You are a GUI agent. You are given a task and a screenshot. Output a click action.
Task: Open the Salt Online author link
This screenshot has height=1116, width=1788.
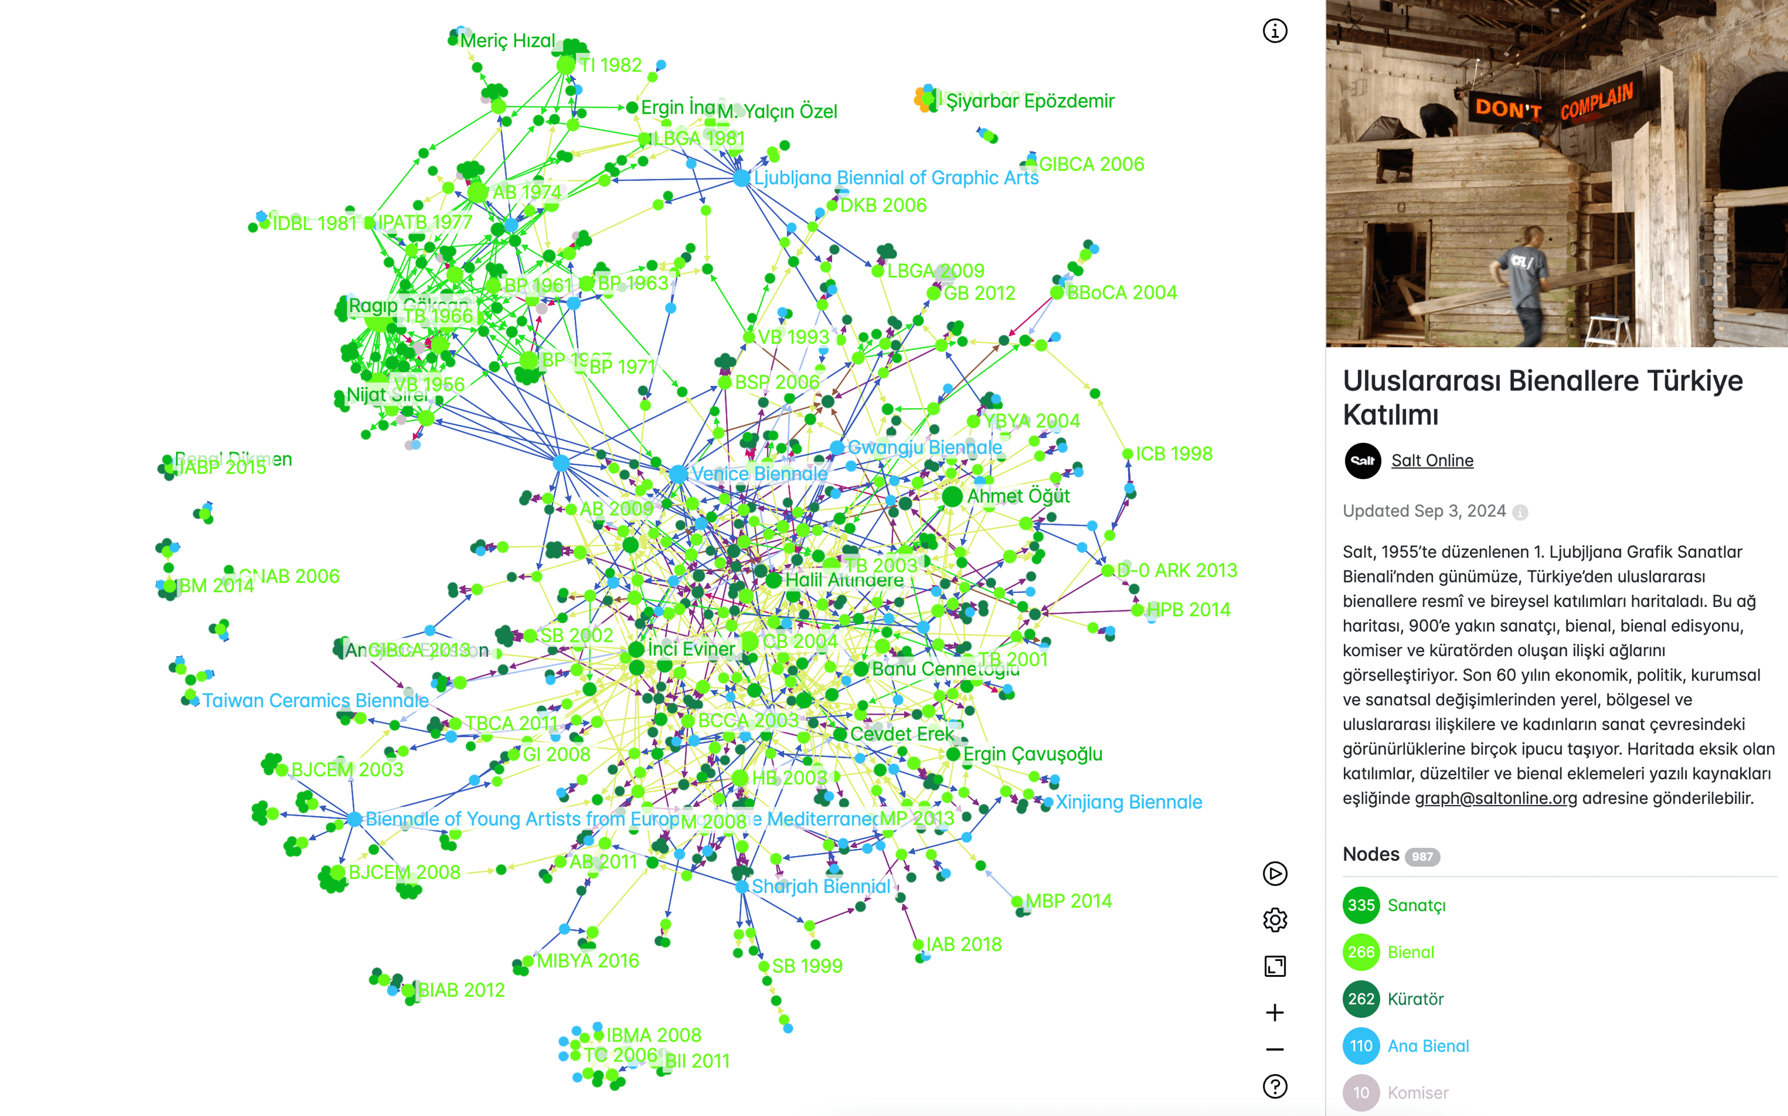click(1432, 460)
